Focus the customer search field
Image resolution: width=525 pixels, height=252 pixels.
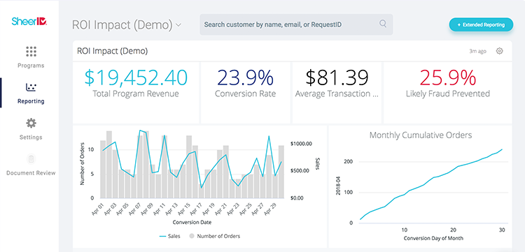coord(296,24)
